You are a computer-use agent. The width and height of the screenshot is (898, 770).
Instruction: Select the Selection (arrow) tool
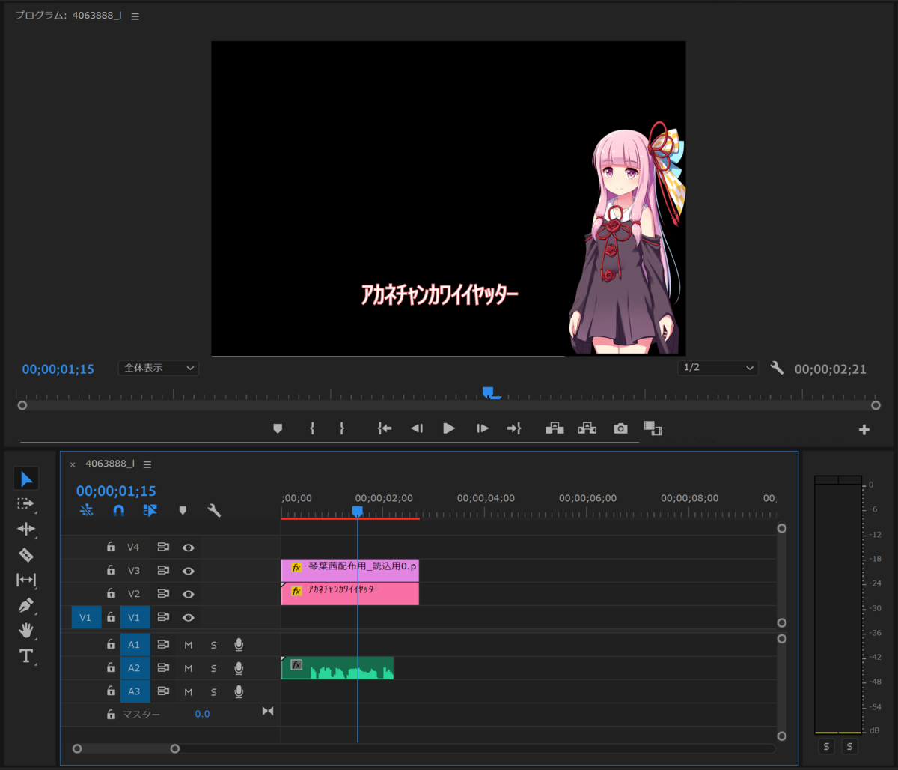coord(26,479)
